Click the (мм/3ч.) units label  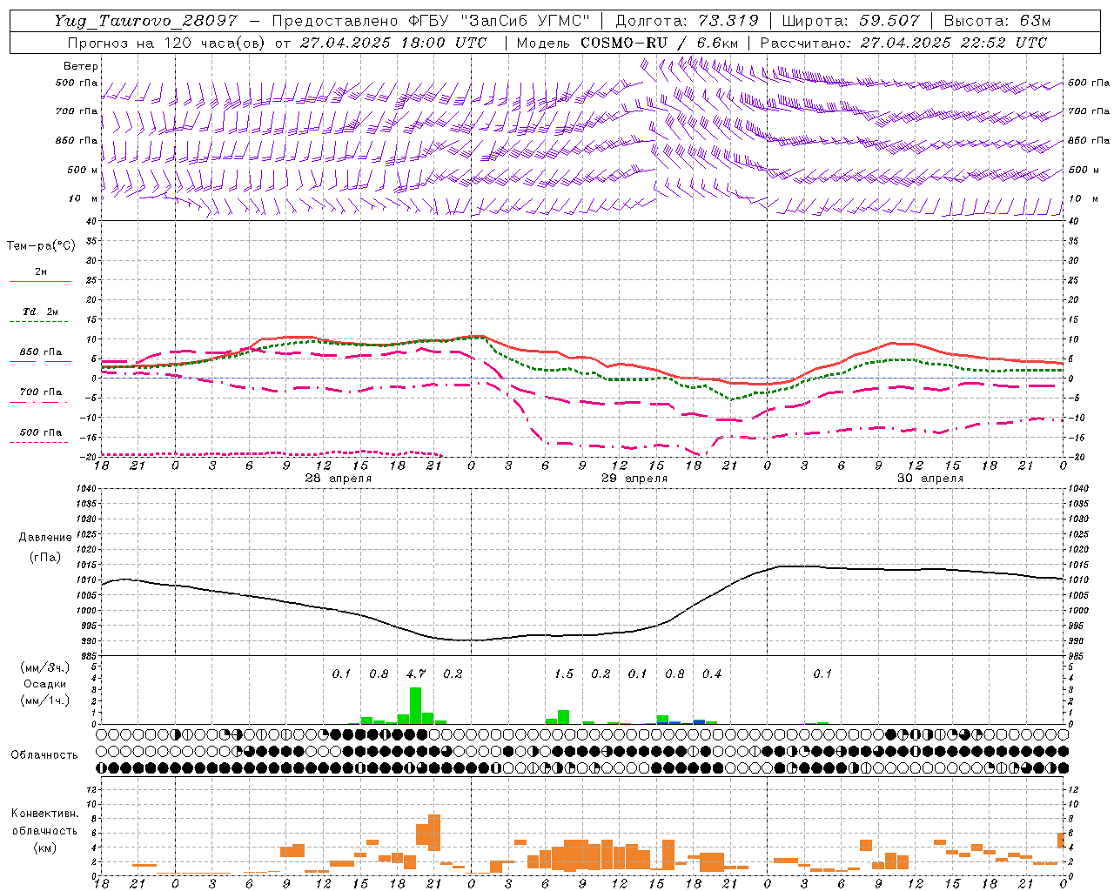44,667
